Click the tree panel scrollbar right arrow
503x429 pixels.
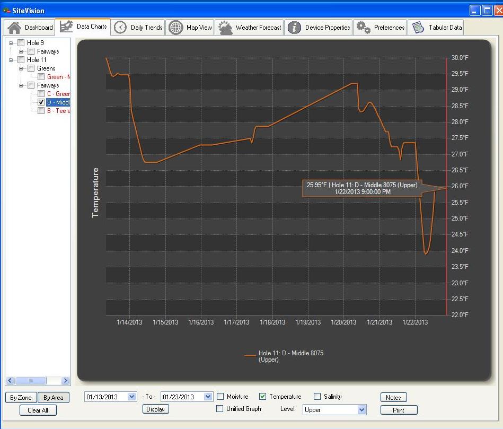click(x=65, y=381)
